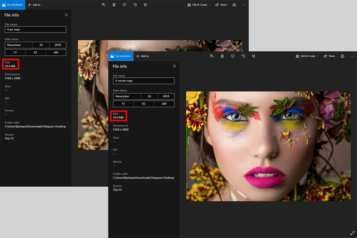The height and width of the screenshot is (238, 357).
Task: Open Add to menu in the front window
Action: pyautogui.click(x=142, y=56)
